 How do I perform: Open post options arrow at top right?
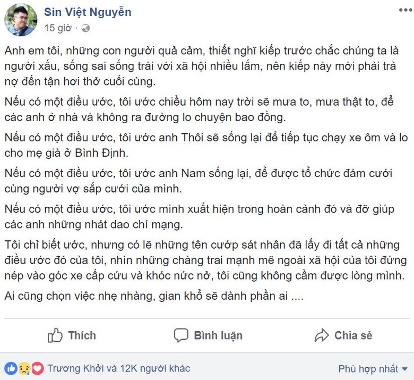405,10
